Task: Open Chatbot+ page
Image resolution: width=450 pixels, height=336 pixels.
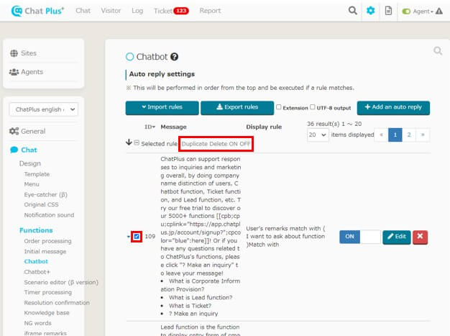Action: 37,272
